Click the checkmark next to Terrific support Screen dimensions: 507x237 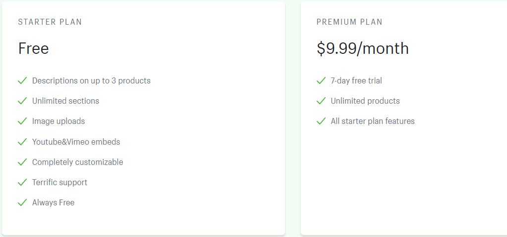pyautogui.click(x=22, y=182)
